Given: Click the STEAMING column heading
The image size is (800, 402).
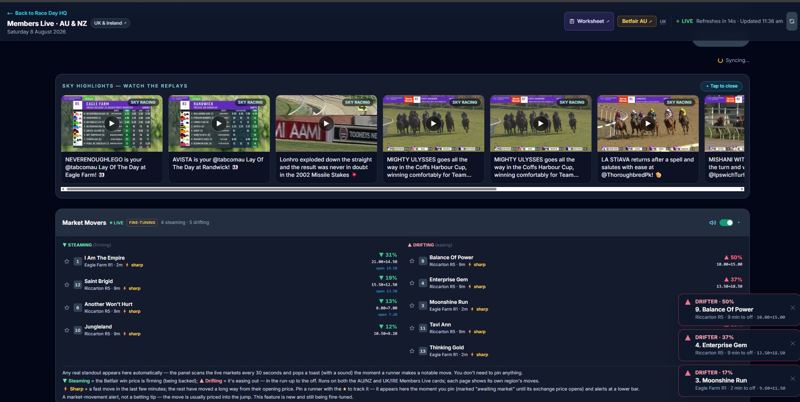Looking at the screenshot, I should 87,245.
